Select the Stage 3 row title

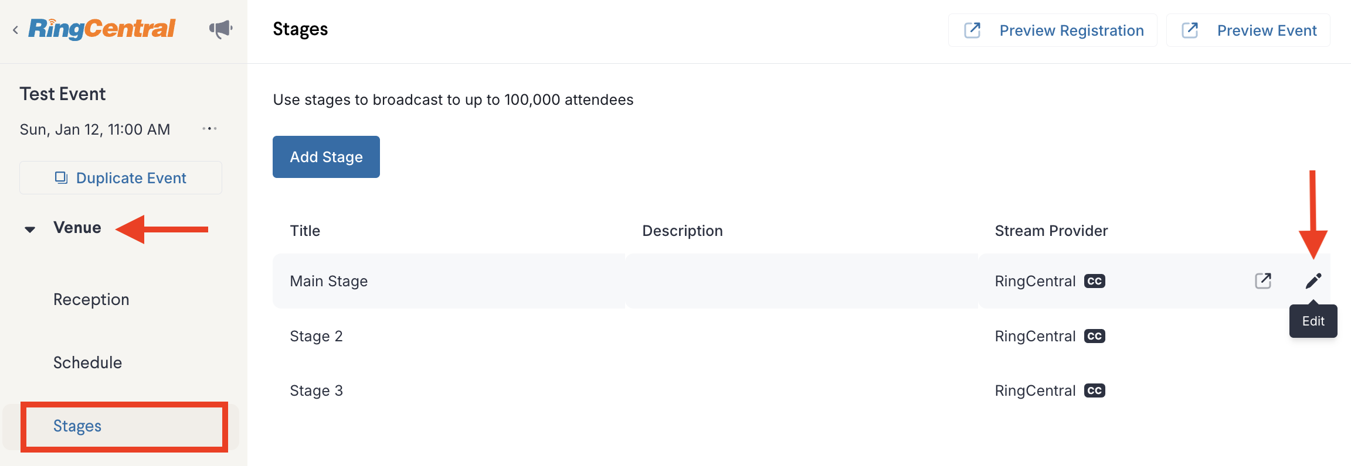(x=316, y=390)
